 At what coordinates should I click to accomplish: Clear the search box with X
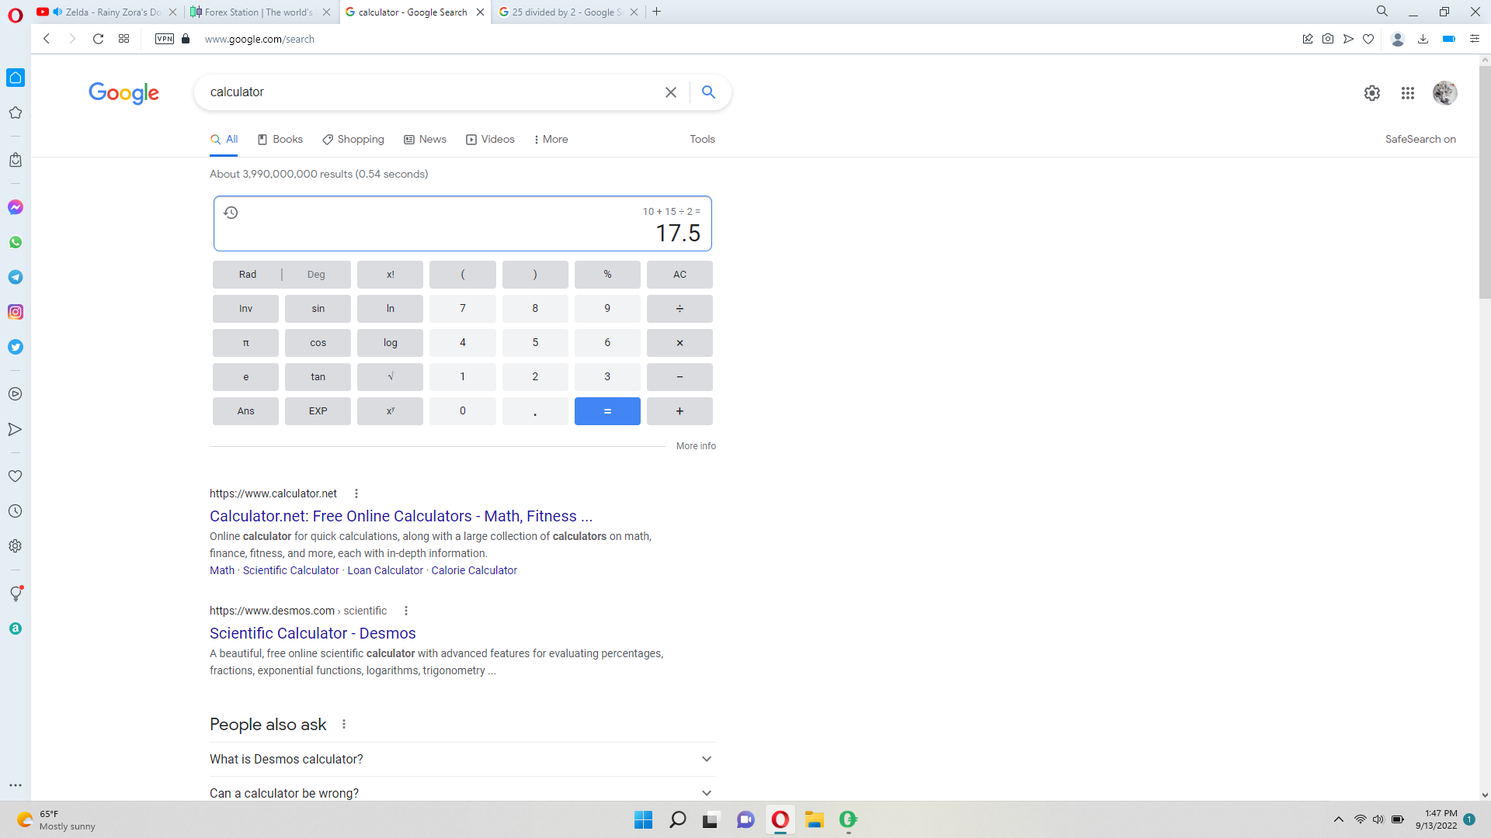pyautogui.click(x=670, y=92)
